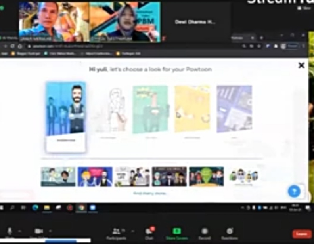Image resolution: width=314 pixels, height=244 pixels.
Task: Open audio options arrow beside the microphone
Action: (19, 231)
